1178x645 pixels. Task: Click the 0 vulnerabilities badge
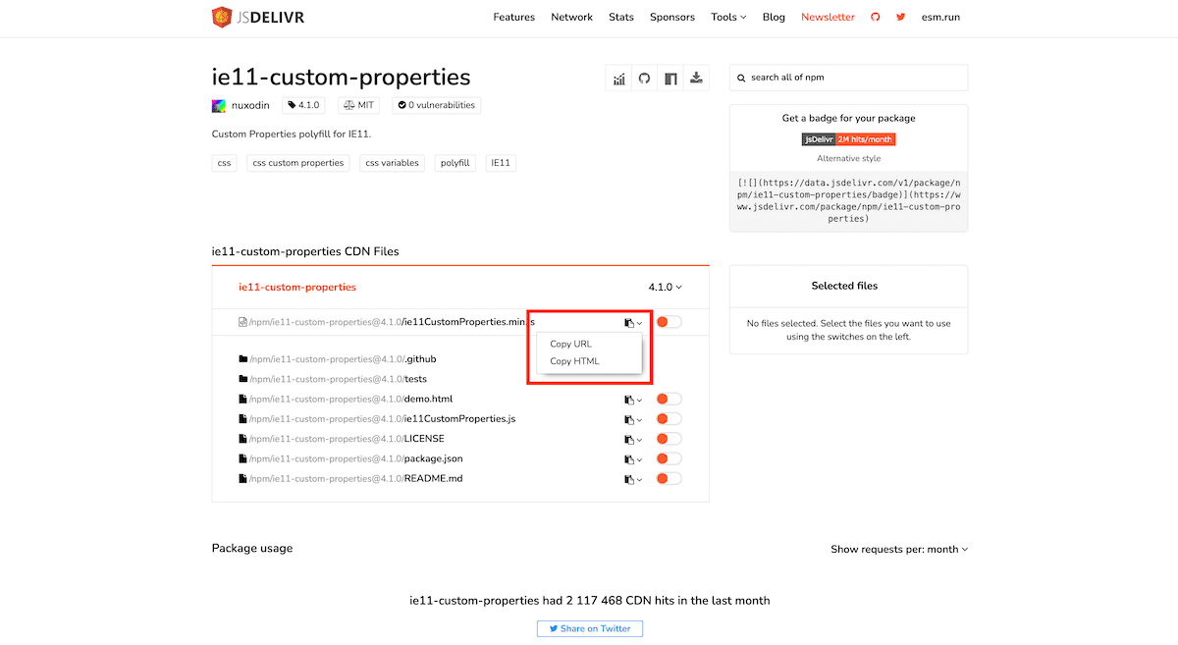[x=437, y=105]
